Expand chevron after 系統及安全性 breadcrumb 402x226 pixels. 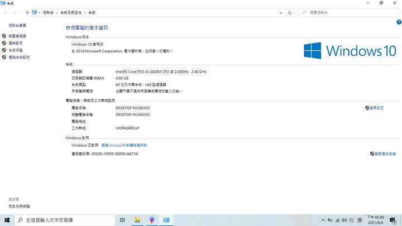click(85, 12)
